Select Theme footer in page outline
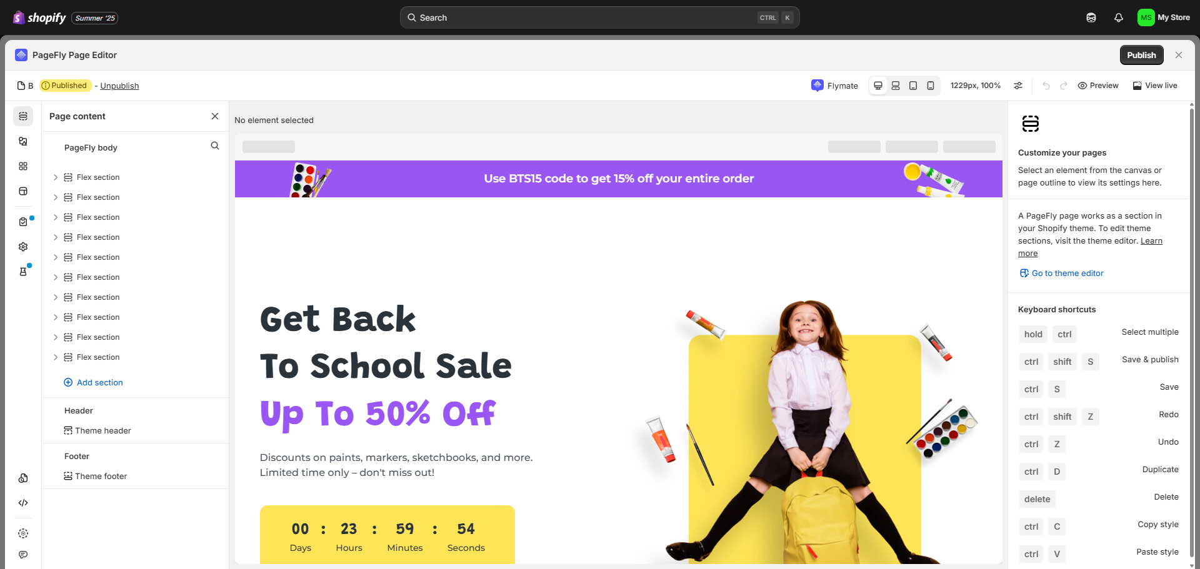Screen dimensions: 1200x569 click(96, 477)
